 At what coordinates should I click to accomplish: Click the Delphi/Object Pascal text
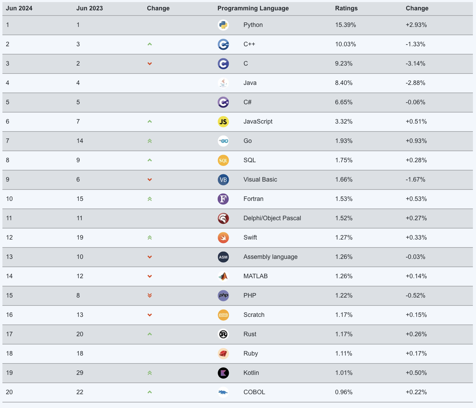[272, 218]
